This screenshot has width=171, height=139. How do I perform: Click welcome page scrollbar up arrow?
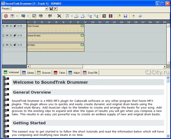point(168,78)
